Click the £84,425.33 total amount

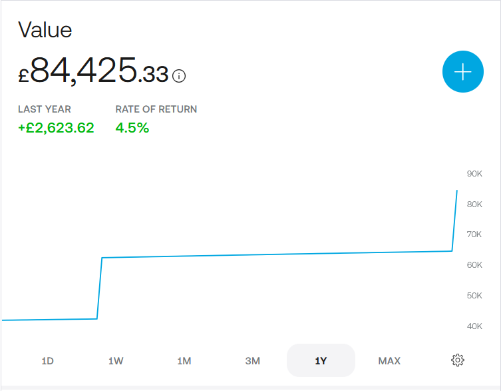pyautogui.click(x=93, y=71)
